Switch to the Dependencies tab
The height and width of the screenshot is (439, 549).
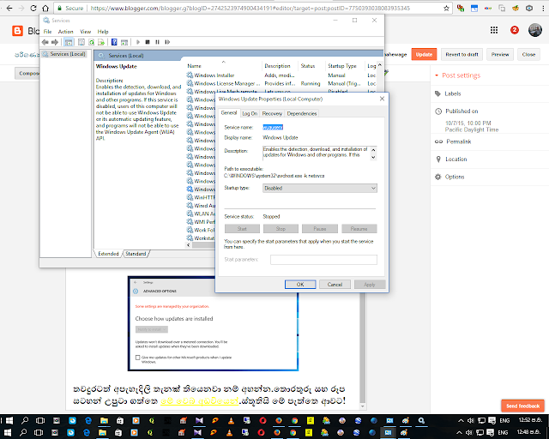point(302,113)
